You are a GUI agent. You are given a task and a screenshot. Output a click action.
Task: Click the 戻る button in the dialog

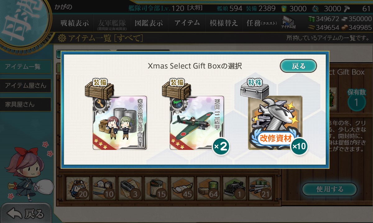[x=298, y=66]
